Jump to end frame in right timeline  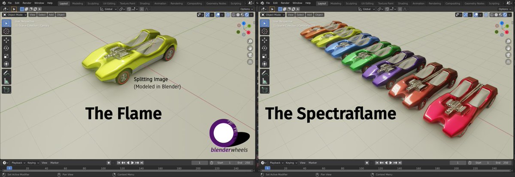[x=399, y=163]
